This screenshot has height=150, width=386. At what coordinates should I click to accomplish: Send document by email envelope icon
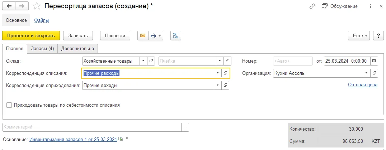143,35
